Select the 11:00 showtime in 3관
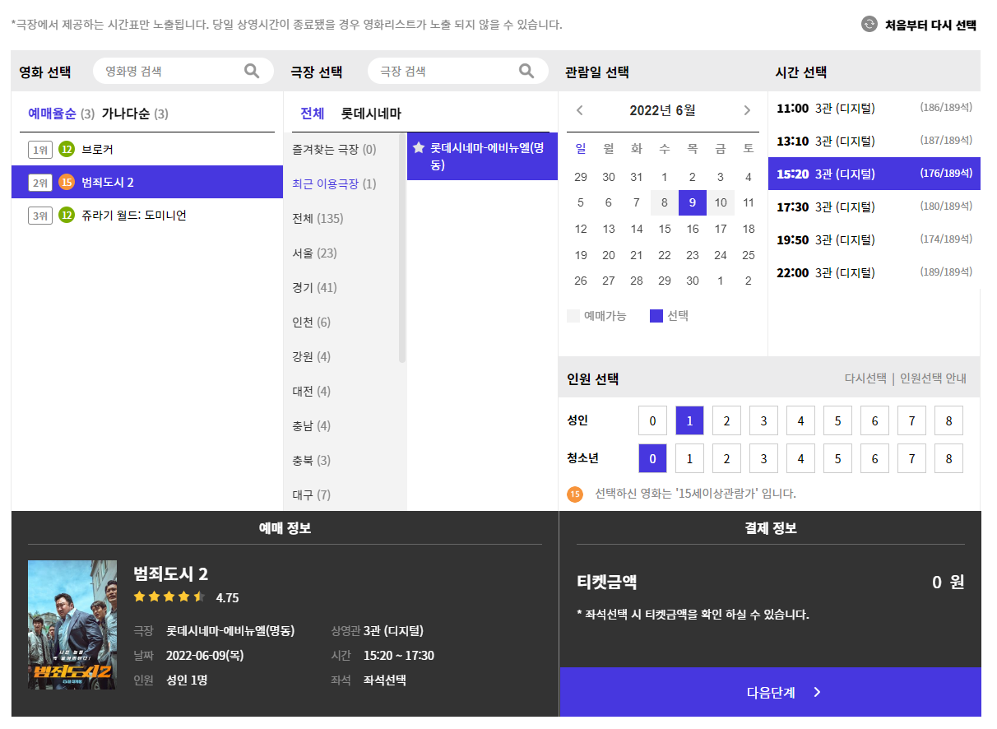This screenshot has width=997, height=729. coord(874,108)
